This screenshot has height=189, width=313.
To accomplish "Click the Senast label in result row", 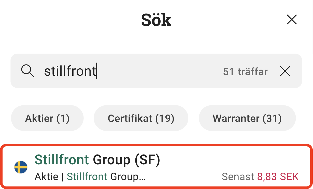I will pyautogui.click(x=238, y=176).
